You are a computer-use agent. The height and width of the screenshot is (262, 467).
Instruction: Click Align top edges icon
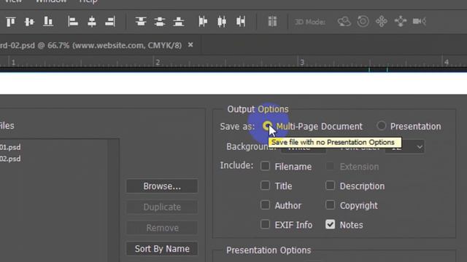pos(11,22)
